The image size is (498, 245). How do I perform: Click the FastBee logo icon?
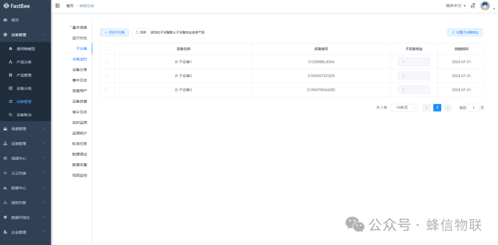coord(6,6)
